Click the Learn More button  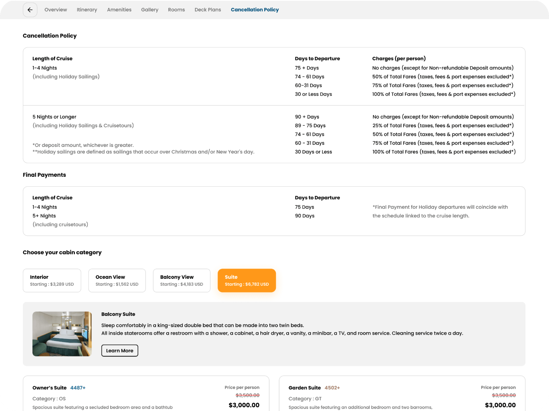point(120,350)
